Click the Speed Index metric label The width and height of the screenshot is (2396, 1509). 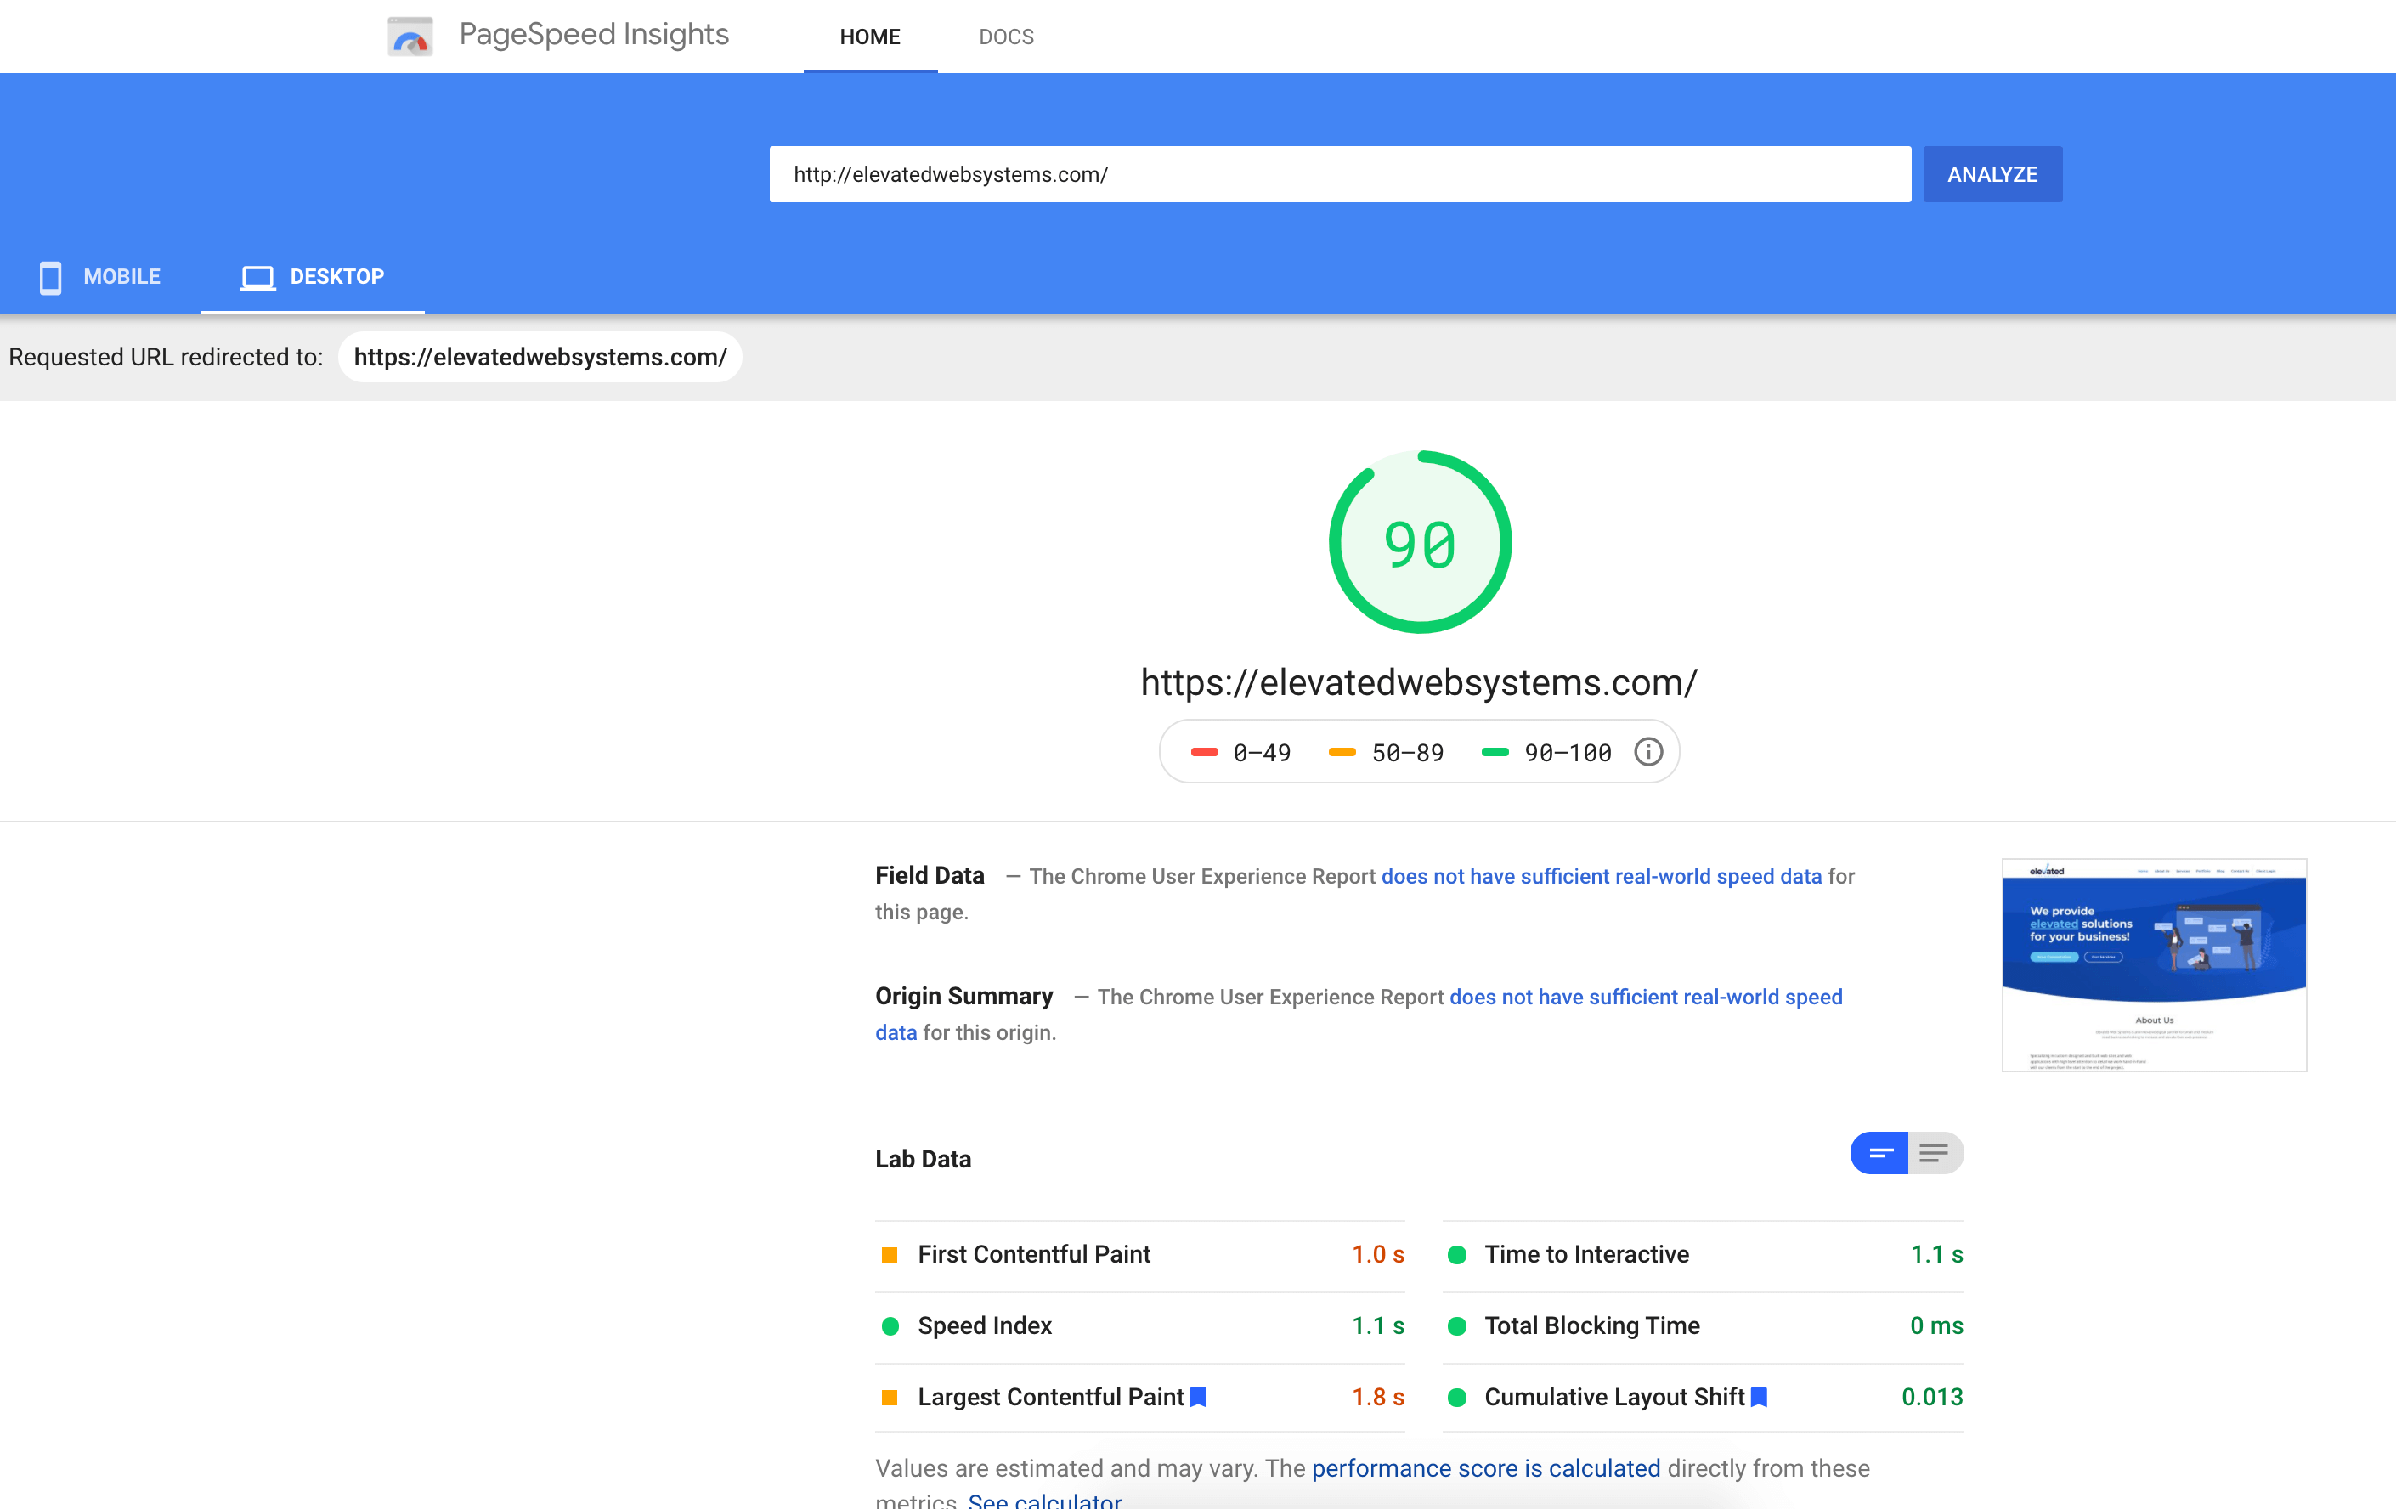pos(984,1326)
